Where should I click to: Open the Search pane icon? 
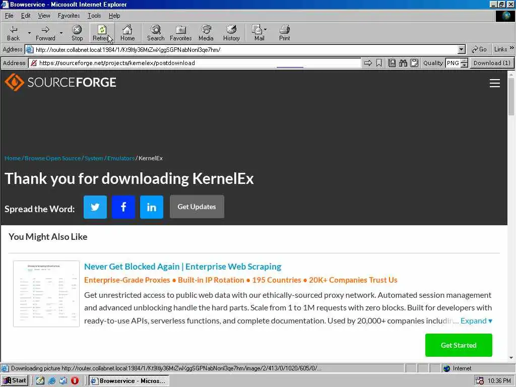click(x=156, y=33)
